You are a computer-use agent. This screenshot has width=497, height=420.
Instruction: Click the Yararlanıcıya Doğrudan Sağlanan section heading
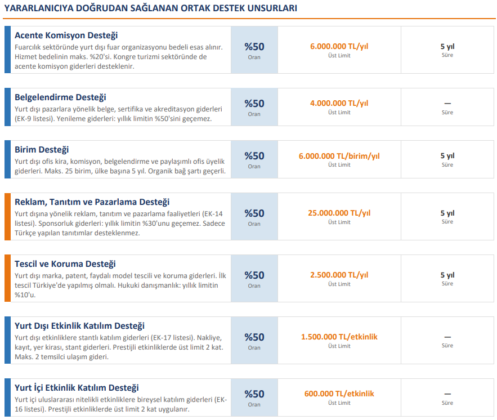(151, 8)
